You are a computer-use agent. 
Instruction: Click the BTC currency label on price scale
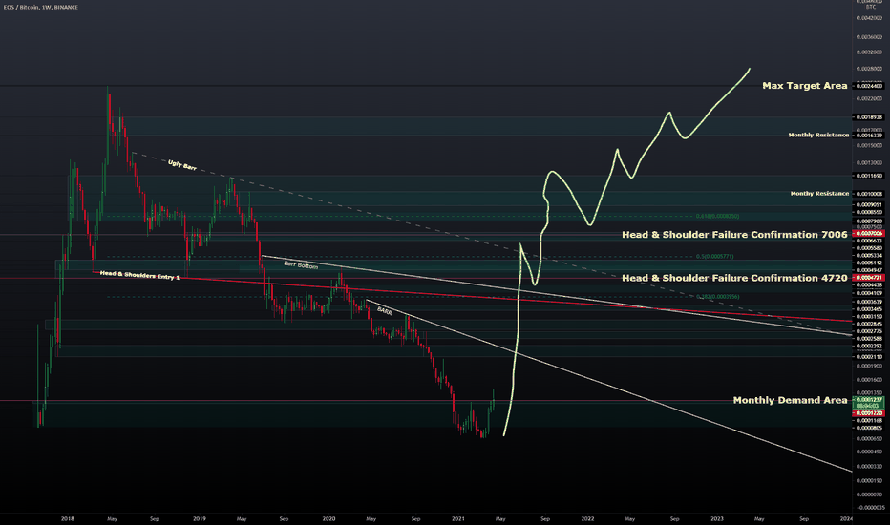(871, 7)
